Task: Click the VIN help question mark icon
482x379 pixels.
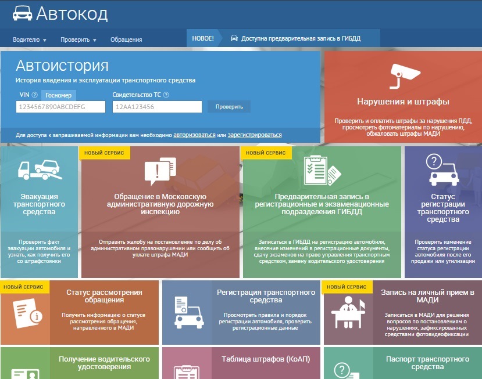Action: click(x=35, y=95)
